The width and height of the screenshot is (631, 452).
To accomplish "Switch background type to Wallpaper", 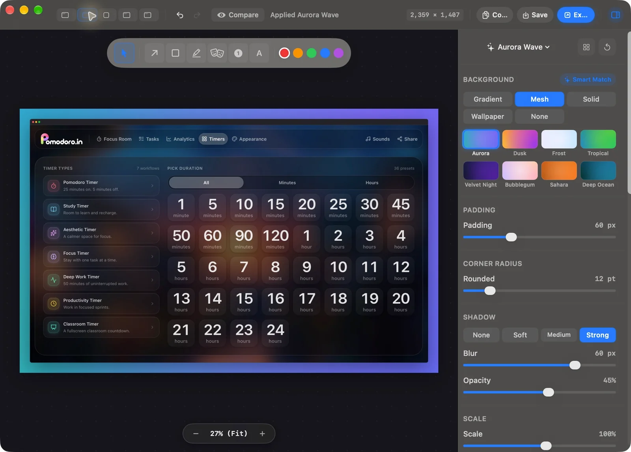I will click(488, 116).
